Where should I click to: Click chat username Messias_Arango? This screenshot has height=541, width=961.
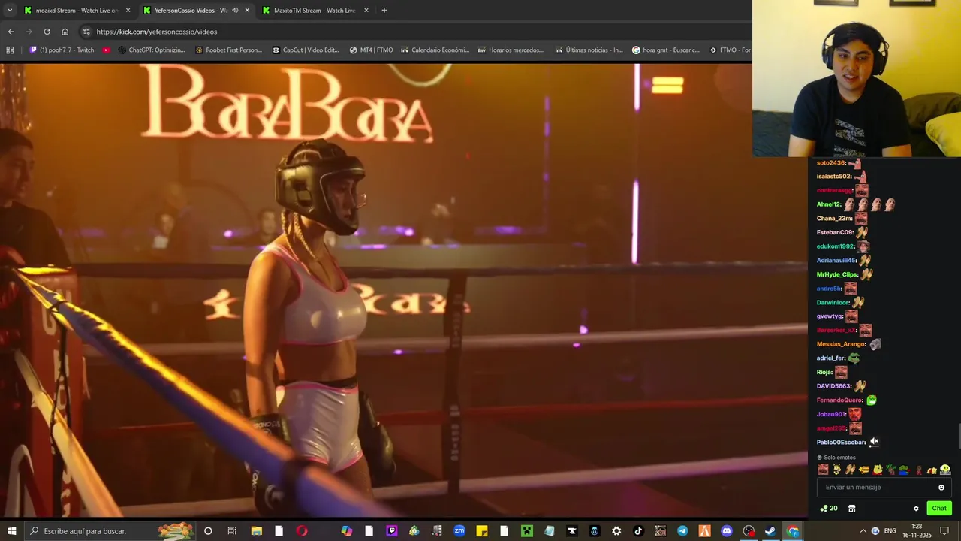841,344
